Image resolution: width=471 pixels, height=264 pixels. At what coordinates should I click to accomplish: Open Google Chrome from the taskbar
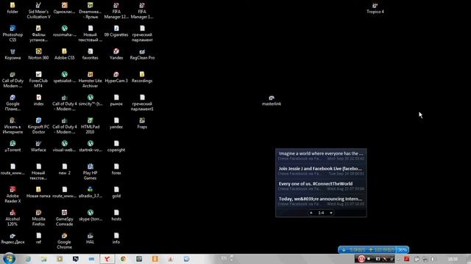pos(123,259)
